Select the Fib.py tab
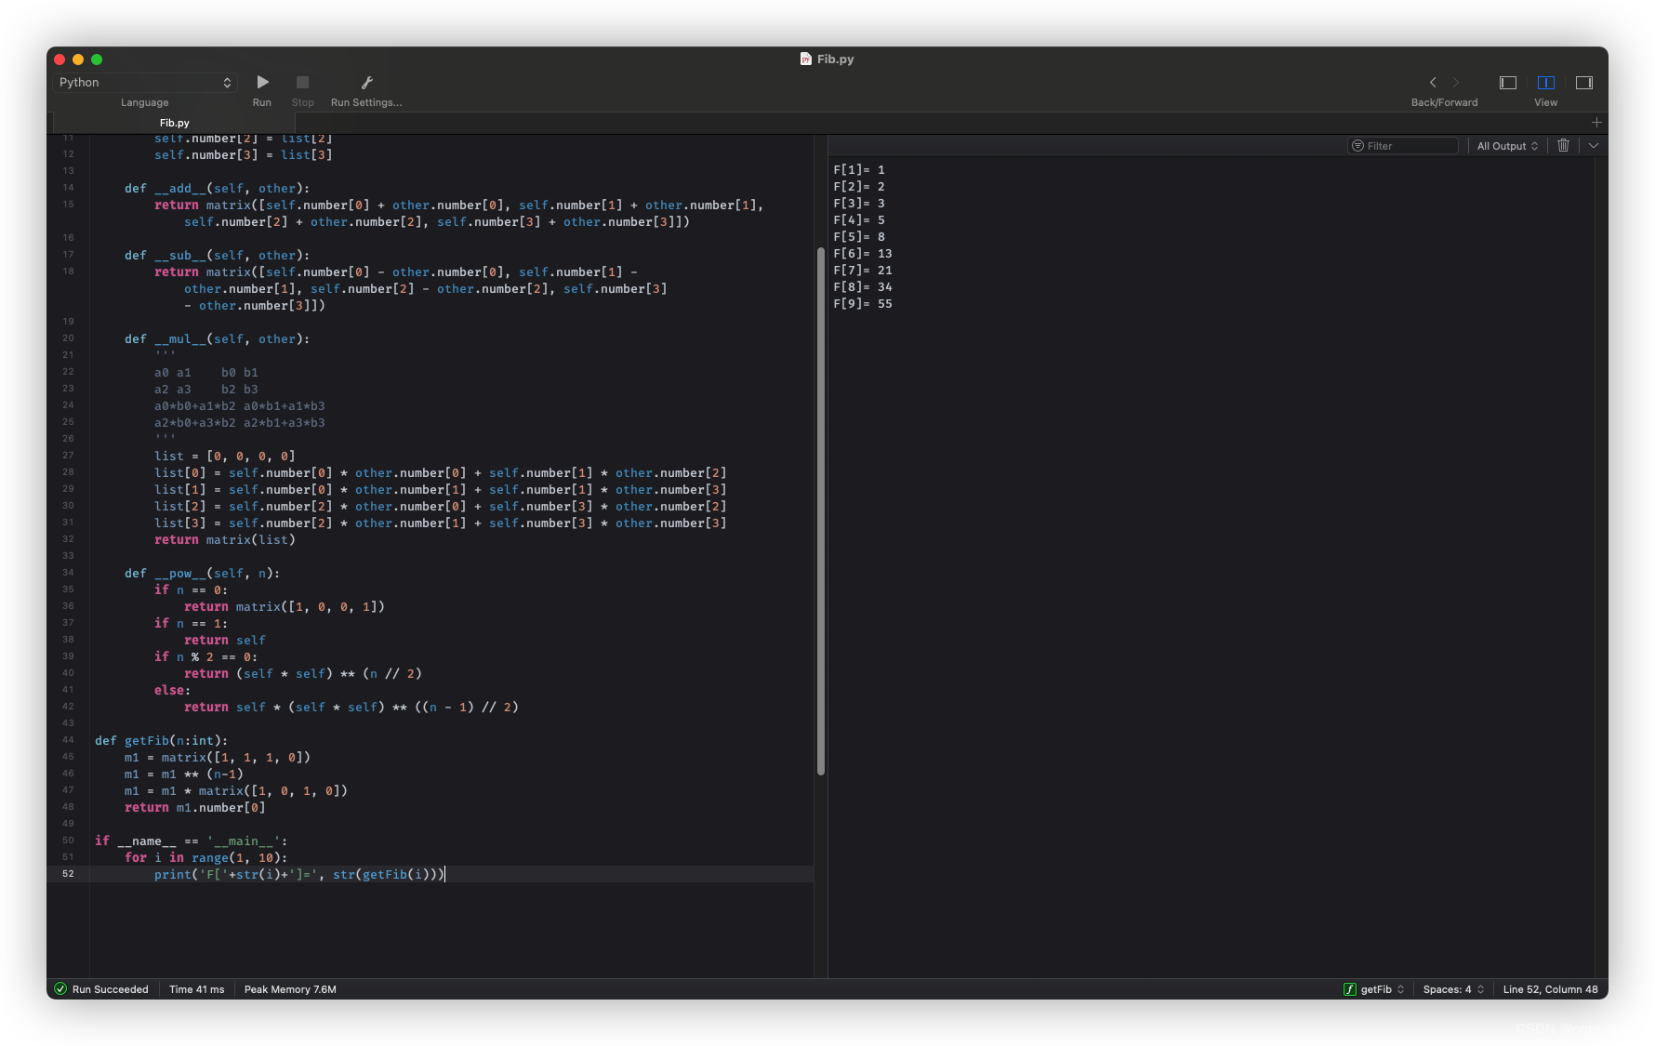The height and width of the screenshot is (1046, 1655). 174,123
